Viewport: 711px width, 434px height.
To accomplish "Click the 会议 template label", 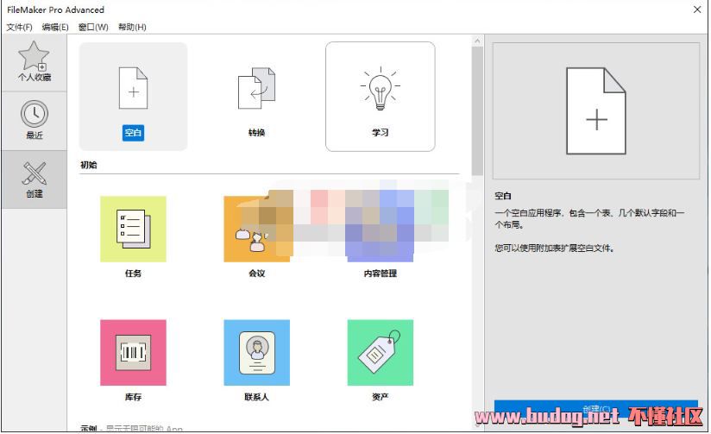I will click(x=256, y=273).
